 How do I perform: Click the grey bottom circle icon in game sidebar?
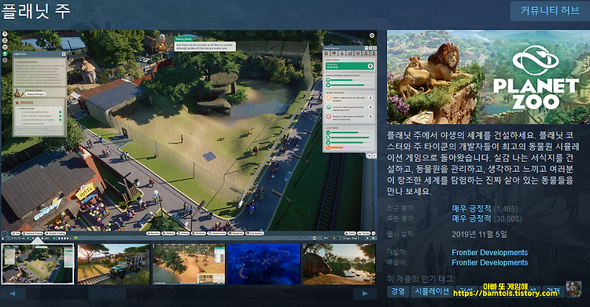pyautogui.click(x=5, y=60)
